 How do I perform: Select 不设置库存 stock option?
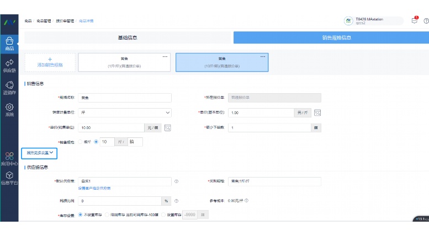pos(80,214)
